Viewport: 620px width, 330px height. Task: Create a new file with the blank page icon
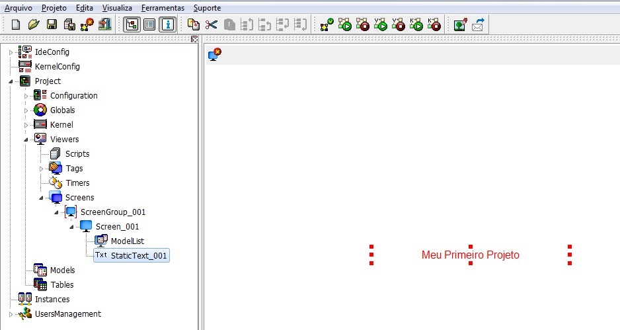coord(16,24)
